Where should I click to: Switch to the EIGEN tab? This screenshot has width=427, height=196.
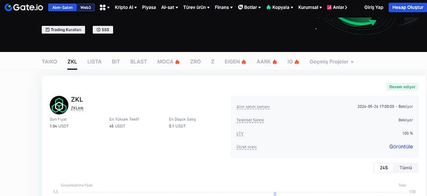[x=232, y=62]
